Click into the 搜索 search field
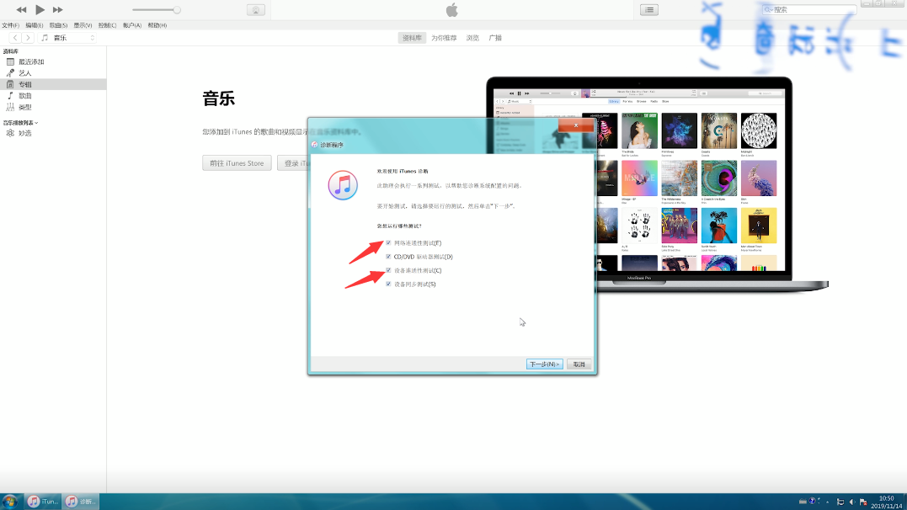Image resolution: width=907 pixels, height=510 pixels. coord(808,9)
